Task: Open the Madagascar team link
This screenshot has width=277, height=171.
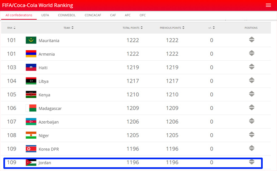Action: click(x=50, y=109)
